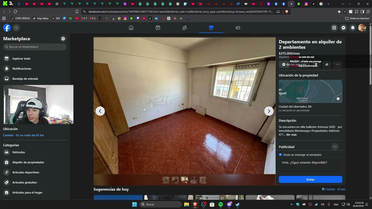The width and height of the screenshot is (372, 209).
Task: Select the second photo thumbnail
Action: click(175, 180)
